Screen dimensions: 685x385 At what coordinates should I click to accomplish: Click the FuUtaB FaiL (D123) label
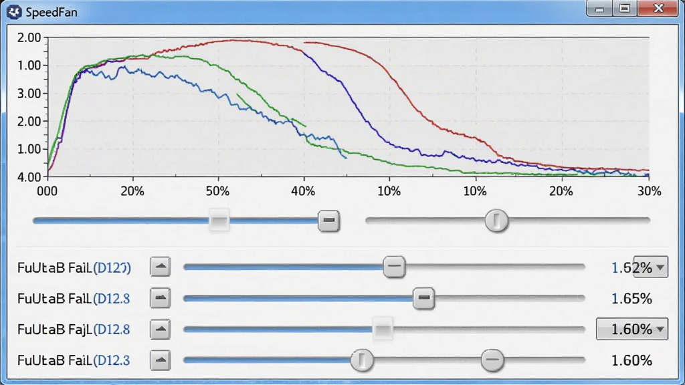click(74, 267)
